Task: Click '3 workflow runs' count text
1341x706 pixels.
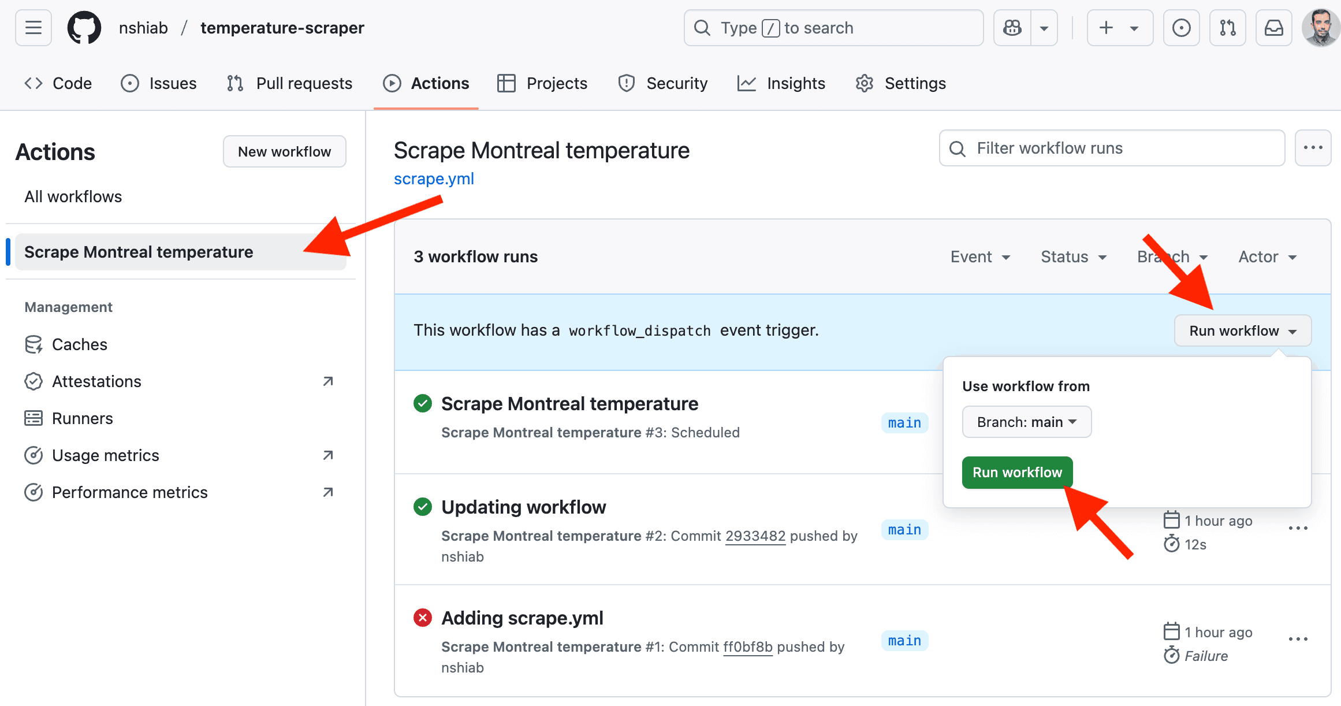Action: pyautogui.click(x=475, y=257)
